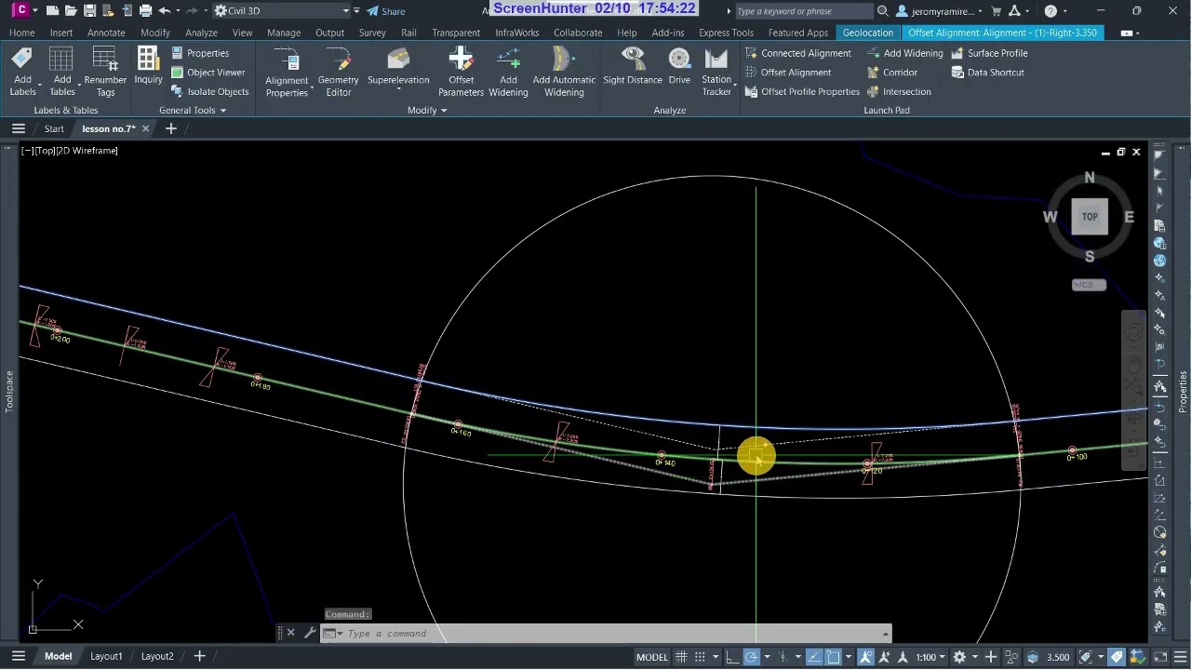The width and height of the screenshot is (1191, 670).
Task: Click the Data Shortcut tool
Action: point(987,73)
